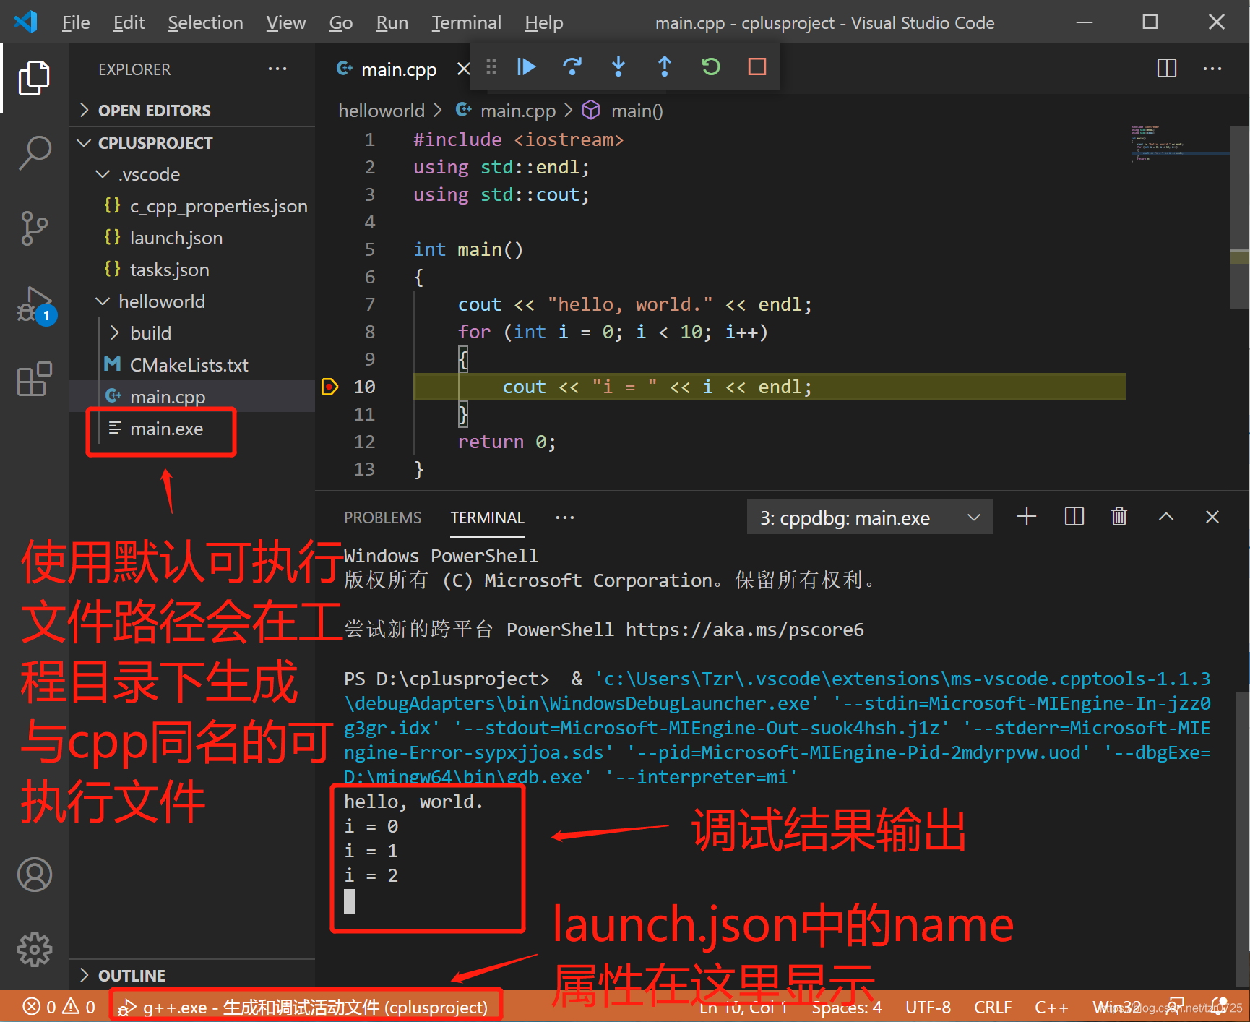This screenshot has width=1250, height=1022.
Task: Switch to the PROBLEMS tab
Action: pos(382,518)
